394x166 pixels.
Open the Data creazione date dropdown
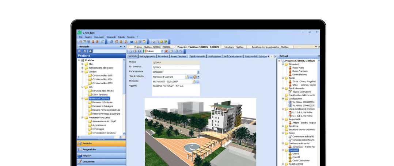(x=198, y=72)
